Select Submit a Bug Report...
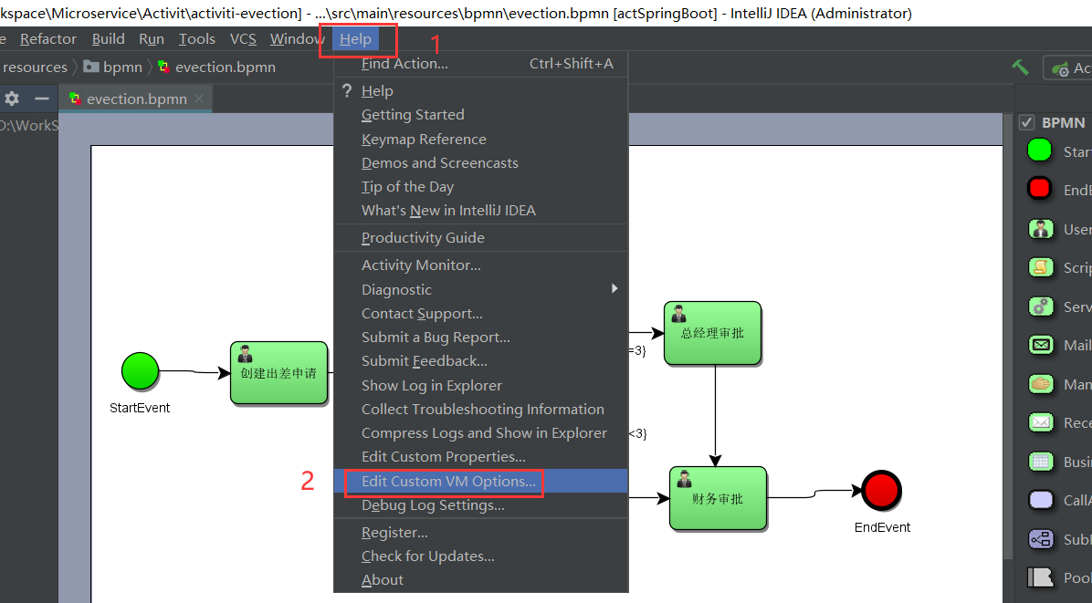Image resolution: width=1092 pixels, height=603 pixels. [480, 338]
